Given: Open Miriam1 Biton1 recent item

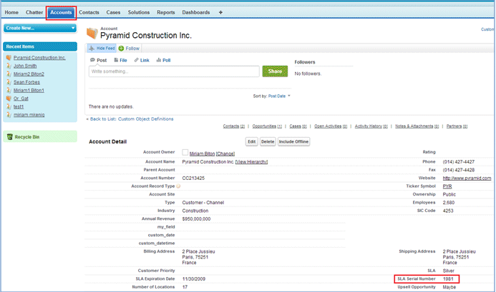Looking at the screenshot, I should [29, 91].
